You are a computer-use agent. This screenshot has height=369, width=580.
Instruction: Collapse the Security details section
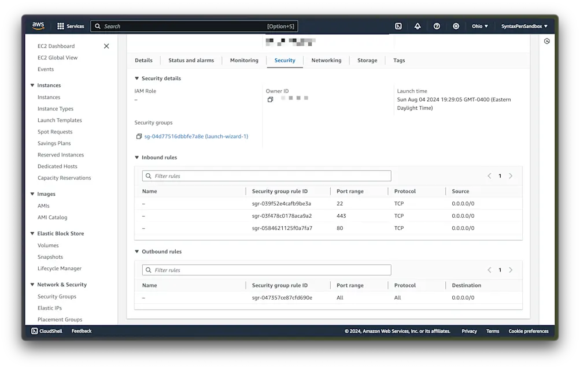137,79
